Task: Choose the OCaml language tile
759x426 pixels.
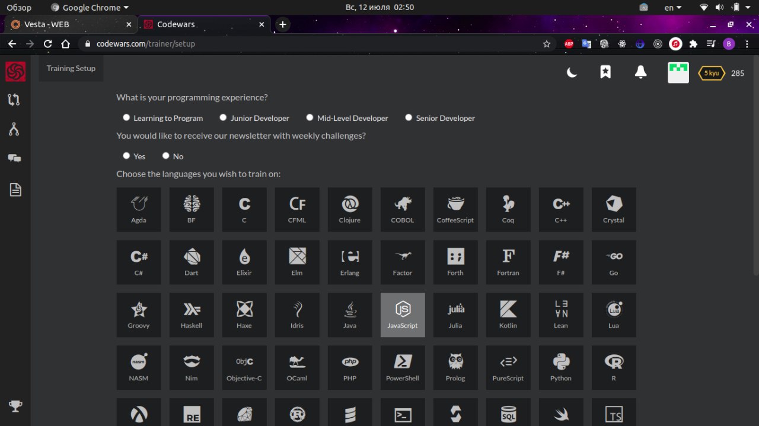Action: (x=297, y=368)
